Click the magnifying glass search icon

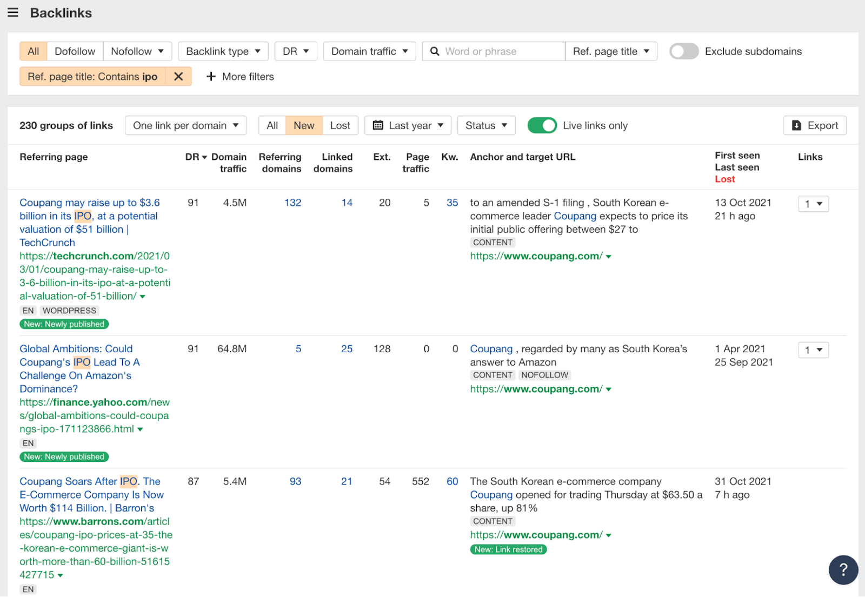tap(435, 51)
